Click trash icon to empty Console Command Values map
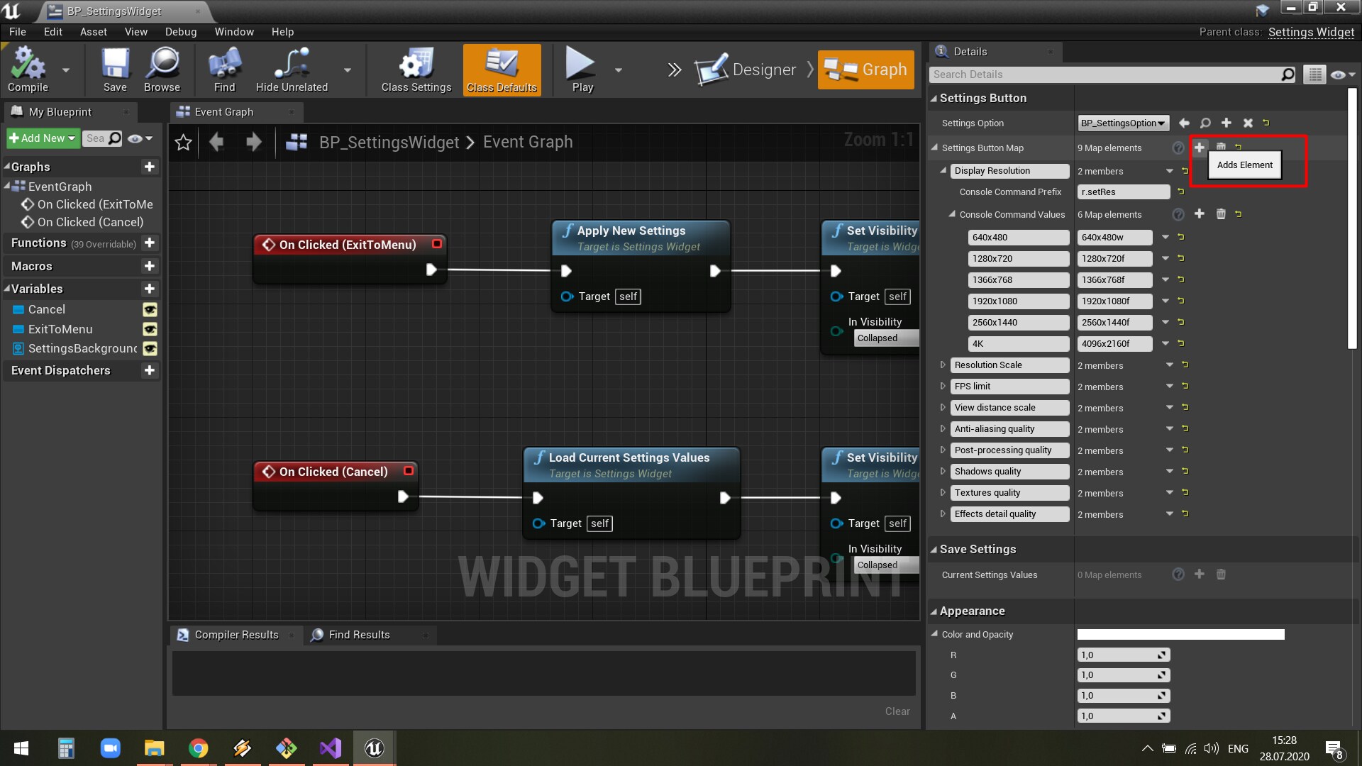 click(x=1221, y=214)
